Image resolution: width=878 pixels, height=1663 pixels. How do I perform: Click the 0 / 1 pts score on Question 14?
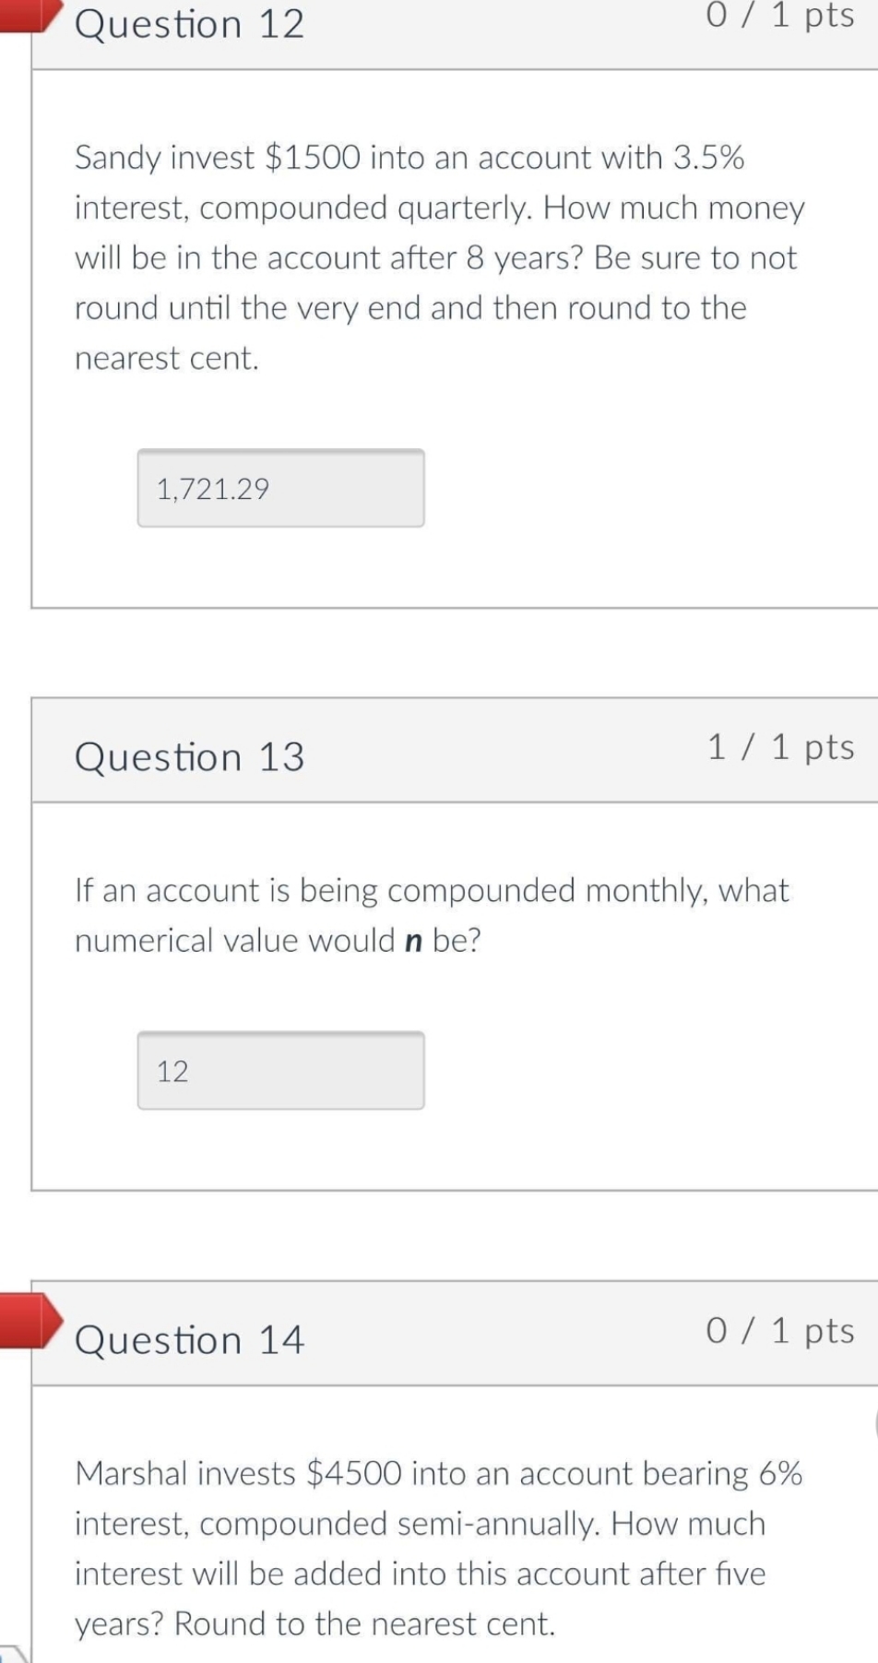779,1331
